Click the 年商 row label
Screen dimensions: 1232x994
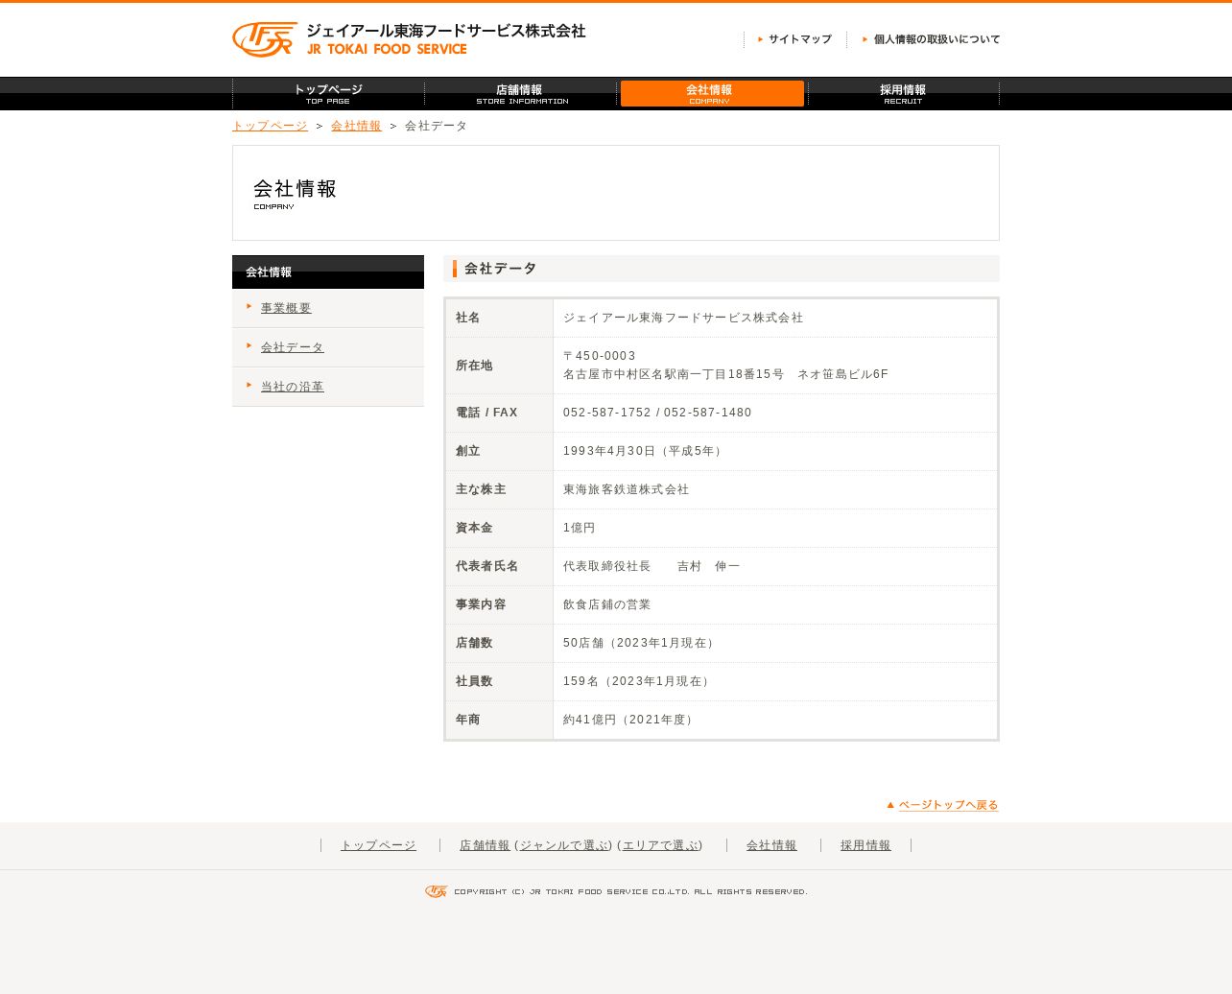(x=468, y=720)
